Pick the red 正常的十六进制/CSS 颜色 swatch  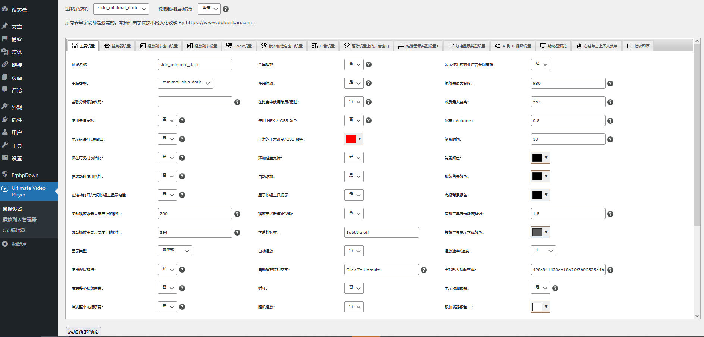point(354,139)
